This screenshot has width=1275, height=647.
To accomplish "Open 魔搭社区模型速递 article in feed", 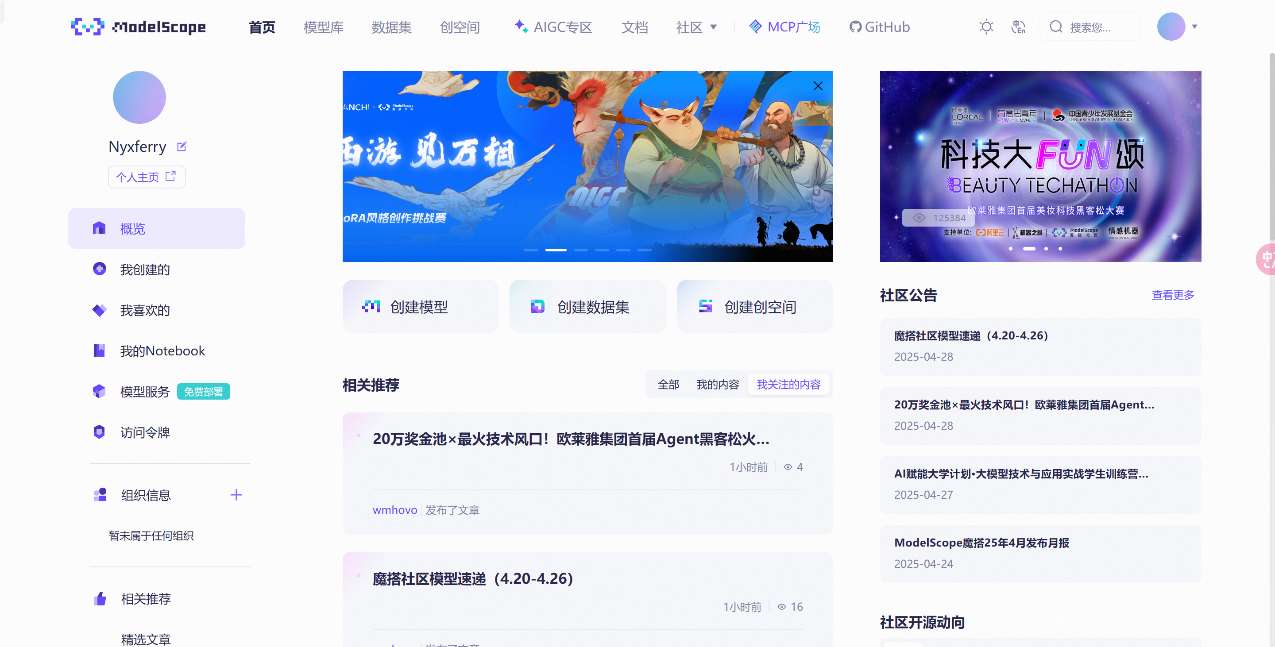I will tap(473, 578).
